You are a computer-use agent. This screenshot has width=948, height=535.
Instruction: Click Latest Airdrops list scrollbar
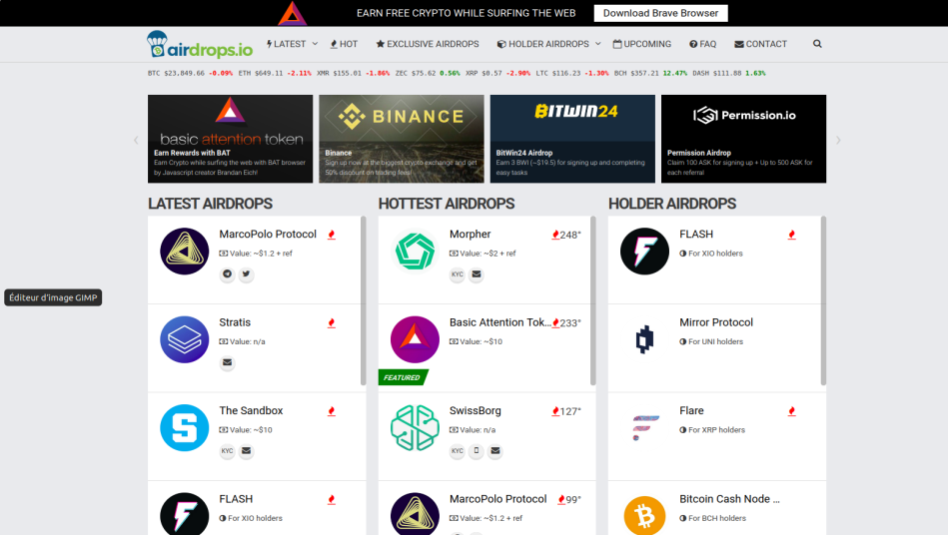click(364, 300)
